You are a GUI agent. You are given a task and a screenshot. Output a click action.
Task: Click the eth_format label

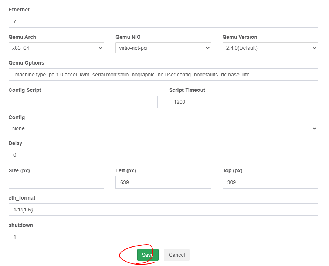click(22, 198)
